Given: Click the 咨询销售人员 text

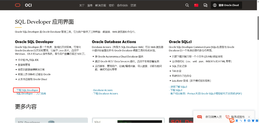Looking at the screenshot, I should tap(213, 117).
